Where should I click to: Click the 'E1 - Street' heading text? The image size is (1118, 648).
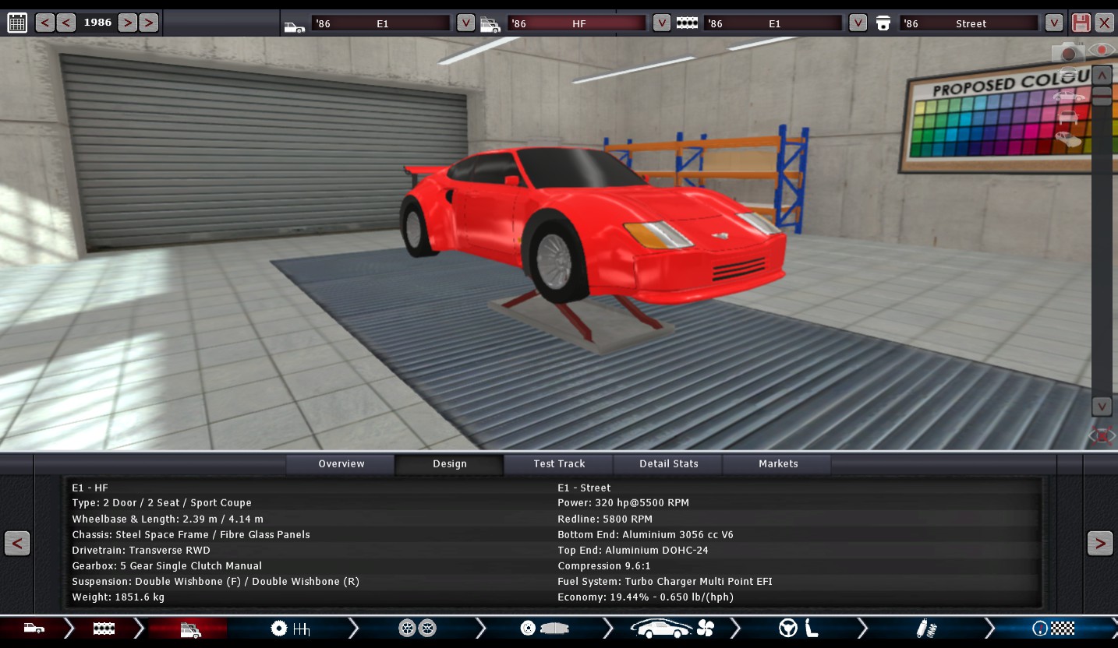pos(584,488)
